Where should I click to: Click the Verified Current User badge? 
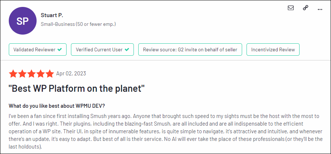tap(102, 50)
